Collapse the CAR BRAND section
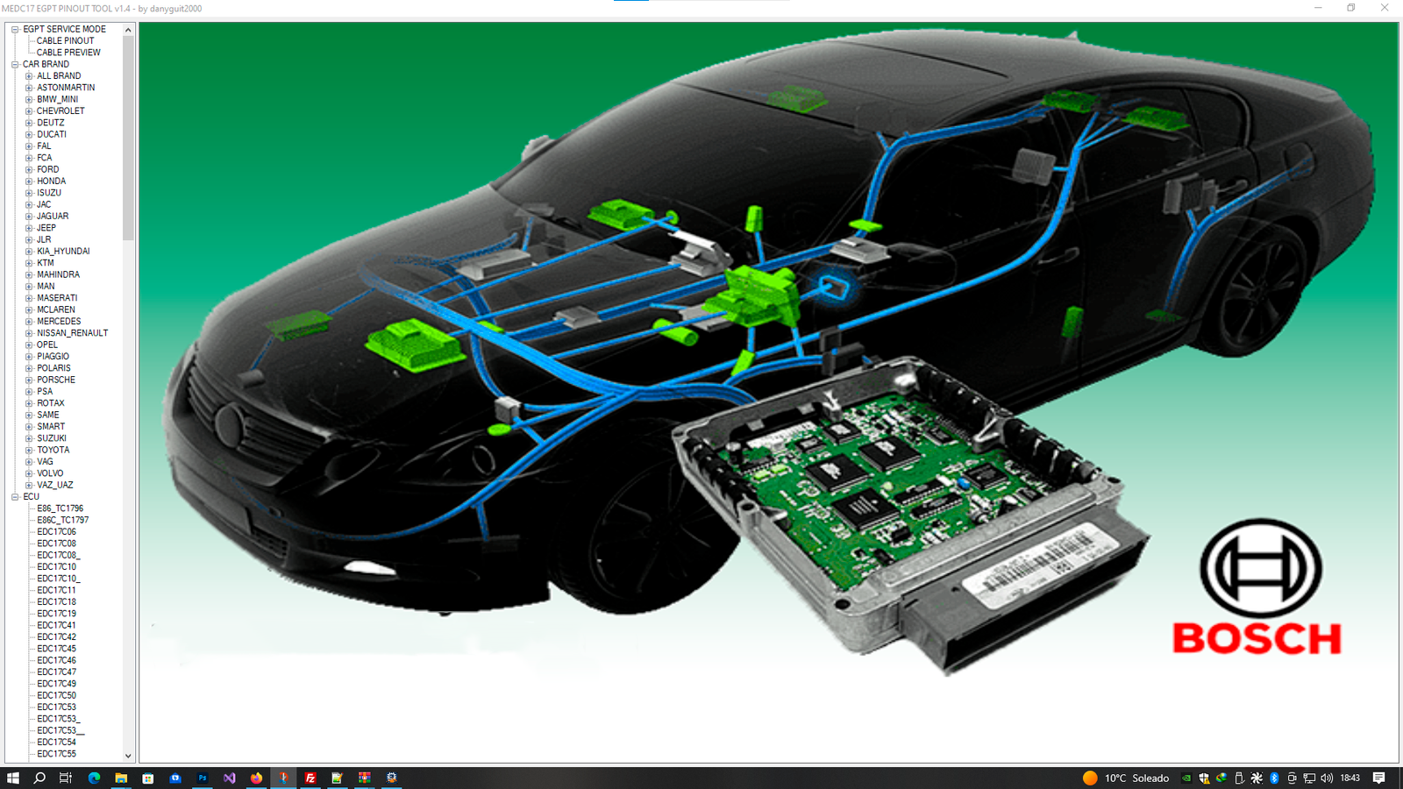 [15, 65]
